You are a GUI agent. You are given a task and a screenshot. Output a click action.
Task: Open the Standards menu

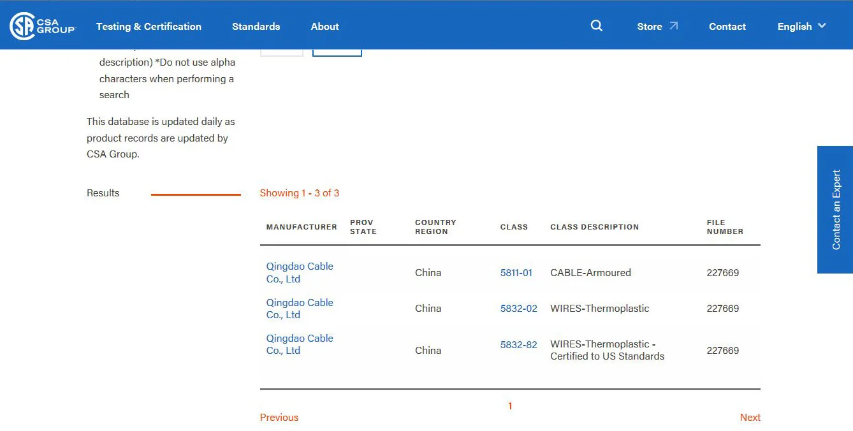coord(256,26)
